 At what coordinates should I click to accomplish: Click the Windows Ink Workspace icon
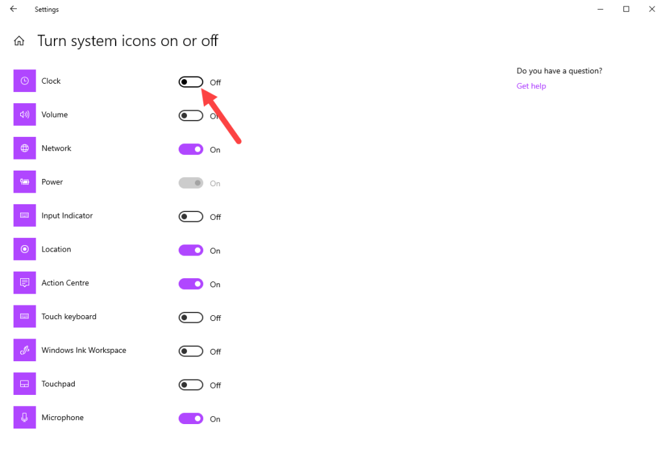click(x=25, y=350)
